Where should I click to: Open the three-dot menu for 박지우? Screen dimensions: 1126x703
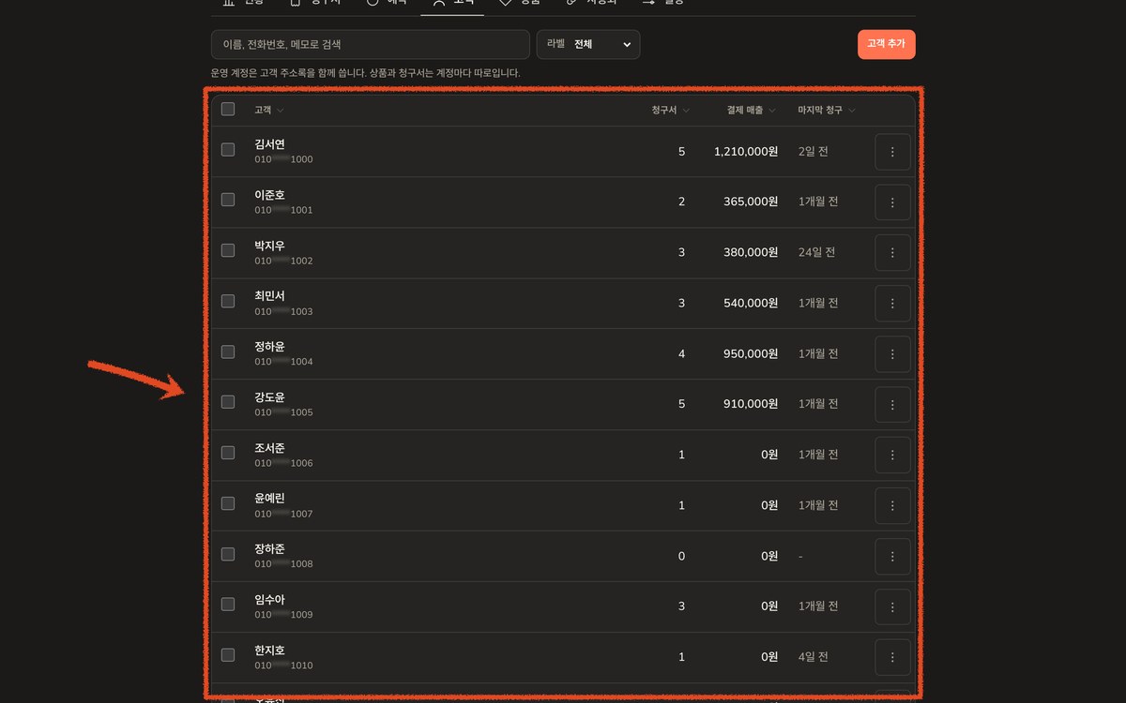[x=892, y=252]
